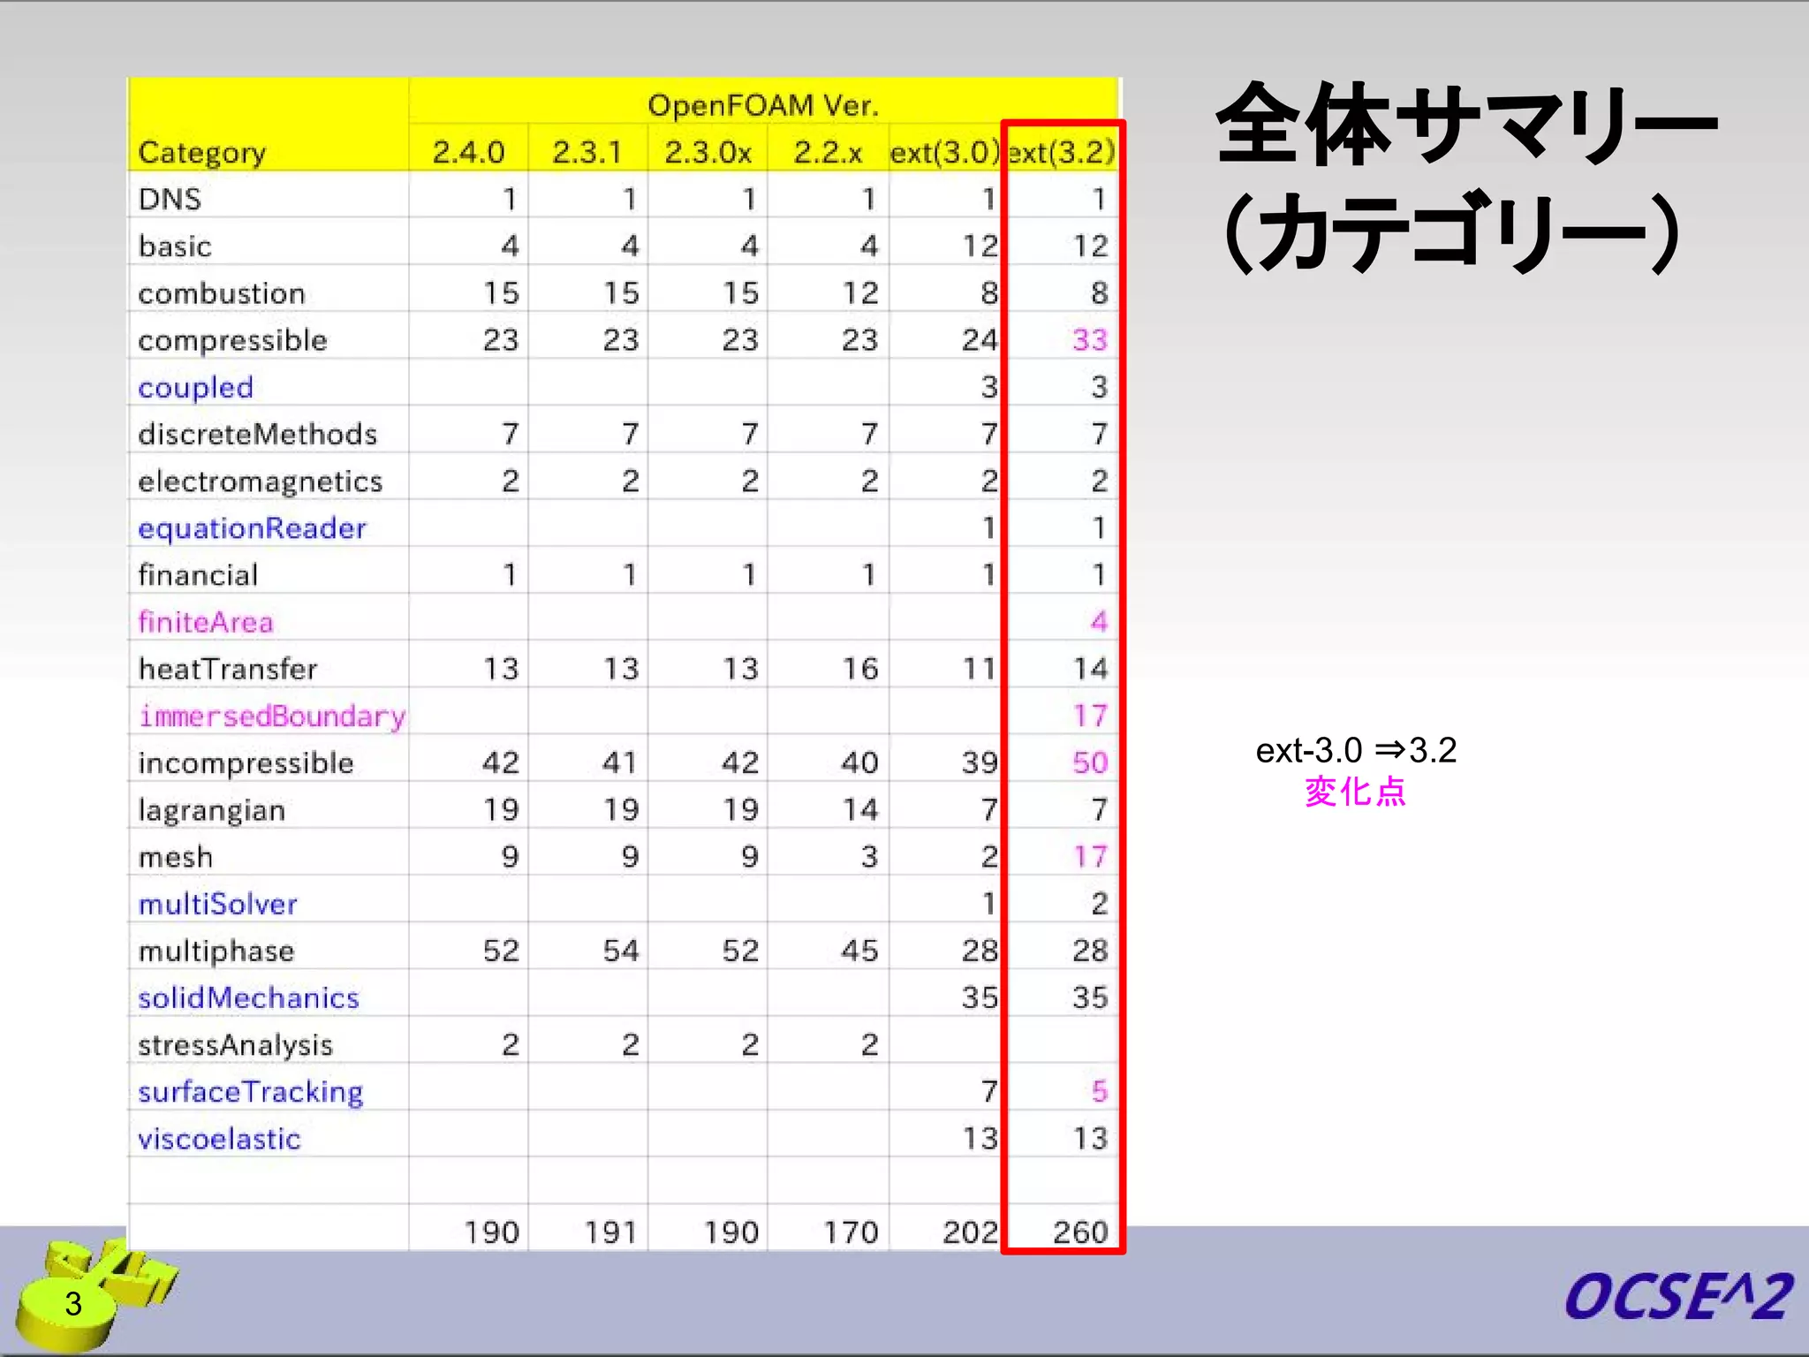The width and height of the screenshot is (1809, 1357).
Task: Click the pink 50 incompressible value
Action: (1089, 762)
